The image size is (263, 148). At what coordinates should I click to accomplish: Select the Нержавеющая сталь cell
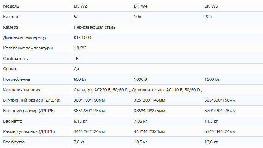pos(168,27)
